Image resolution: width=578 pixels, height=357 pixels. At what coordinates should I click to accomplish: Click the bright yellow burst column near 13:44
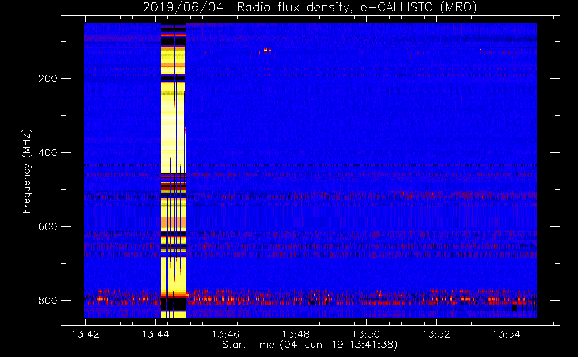[x=174, y=170]
